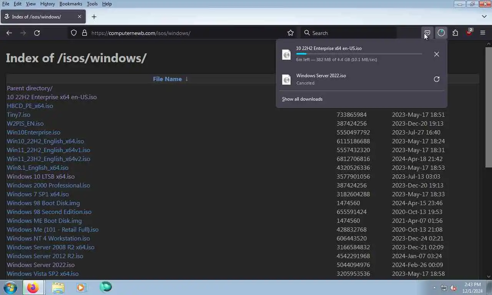492x295 pixels.
Task: Cancel the 10 22H2 Enterprise download
Action: click(x=437, y=54)
